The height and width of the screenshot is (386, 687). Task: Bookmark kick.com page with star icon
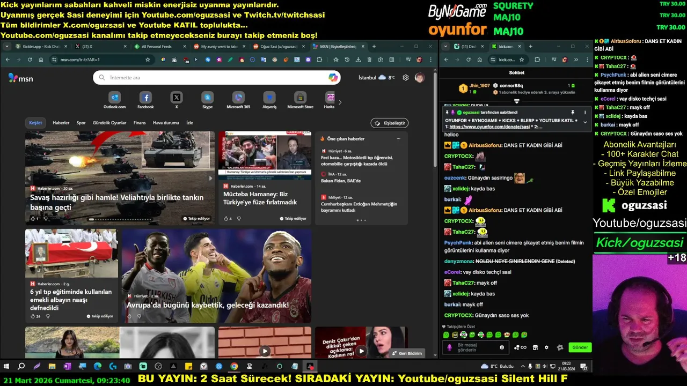[522, 60]
